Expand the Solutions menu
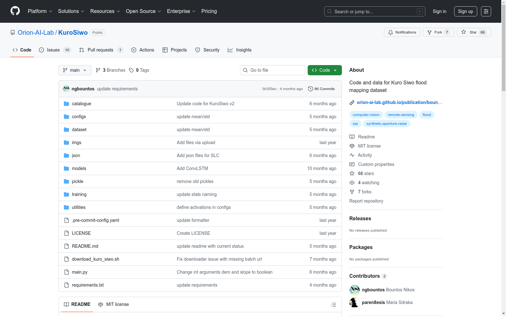Image resolution: width=506 pixels, height=316 pixels. 71,11
